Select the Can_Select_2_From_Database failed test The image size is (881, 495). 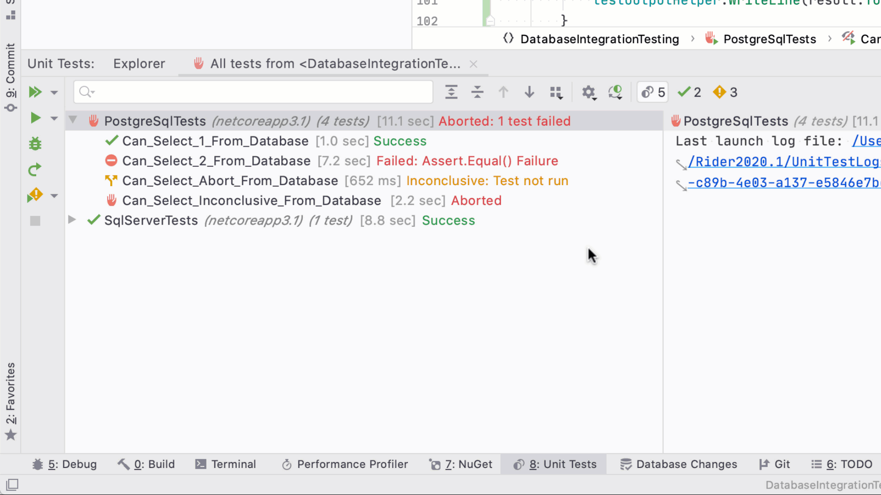click(216, 161)
